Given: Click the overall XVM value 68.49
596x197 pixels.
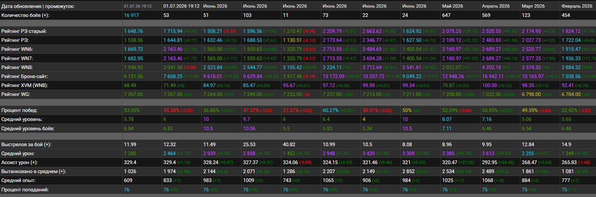Looking at the screenshot, I should pos(130,85).
